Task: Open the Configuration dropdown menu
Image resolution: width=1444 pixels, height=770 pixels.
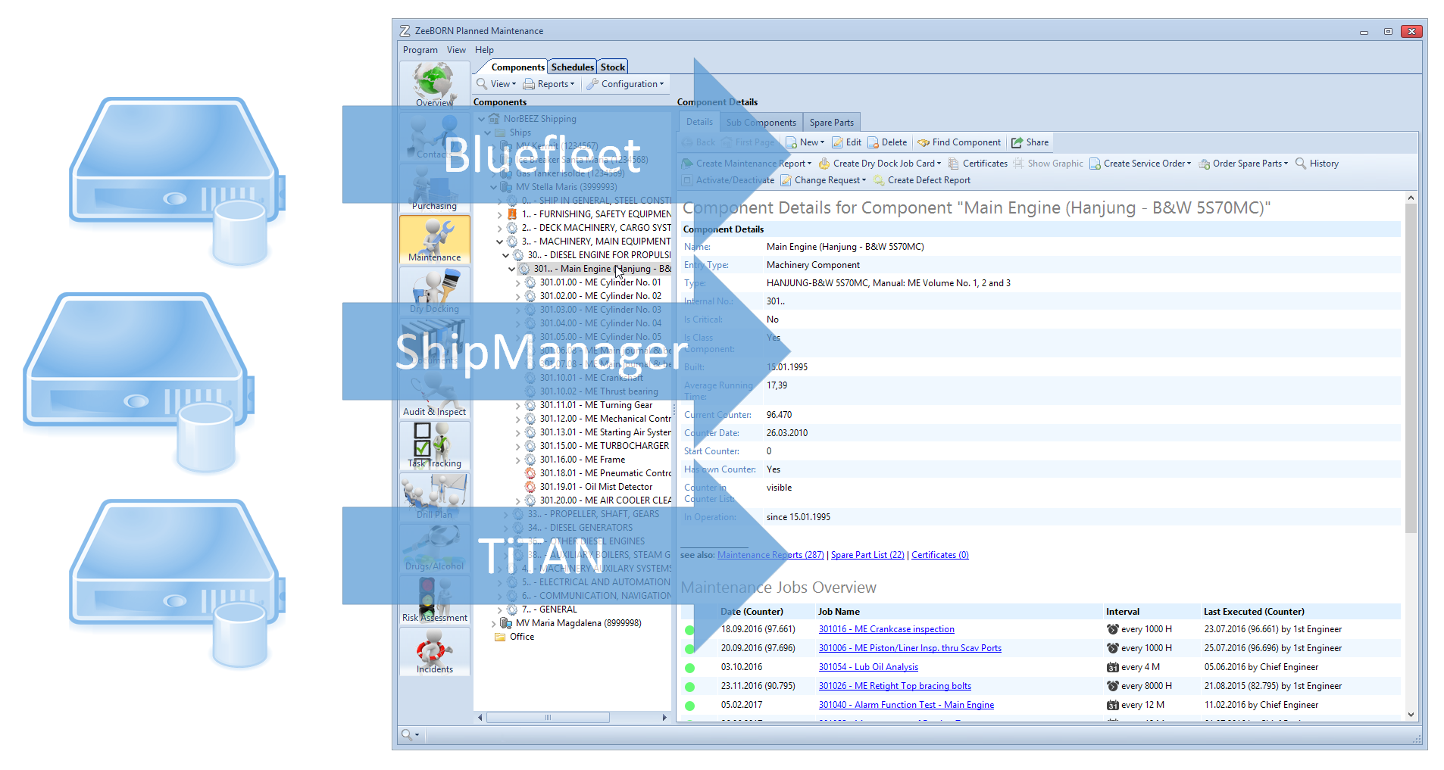Action: click(626, 84)
